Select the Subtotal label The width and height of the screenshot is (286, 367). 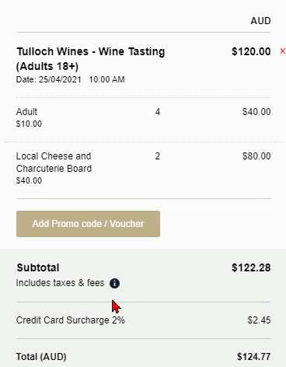coord(38,267)
